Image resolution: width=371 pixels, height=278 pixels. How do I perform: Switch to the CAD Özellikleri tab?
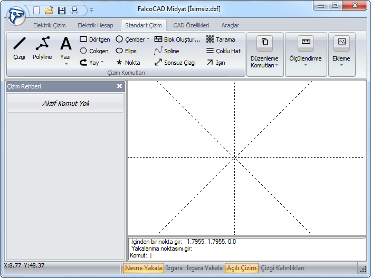191,25
